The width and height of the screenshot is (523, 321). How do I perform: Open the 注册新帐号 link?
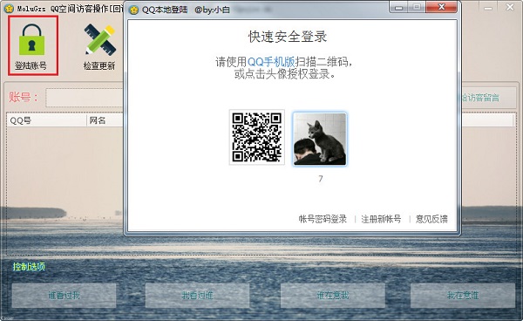click(381, 219)
